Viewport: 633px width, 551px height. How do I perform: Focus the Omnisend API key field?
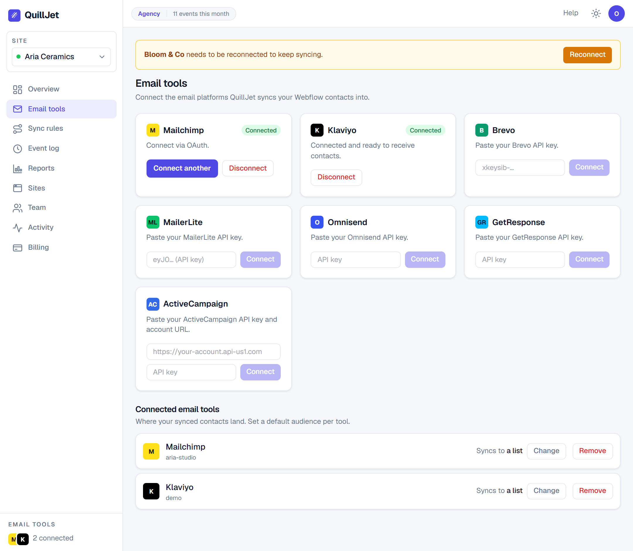point(355,259)
